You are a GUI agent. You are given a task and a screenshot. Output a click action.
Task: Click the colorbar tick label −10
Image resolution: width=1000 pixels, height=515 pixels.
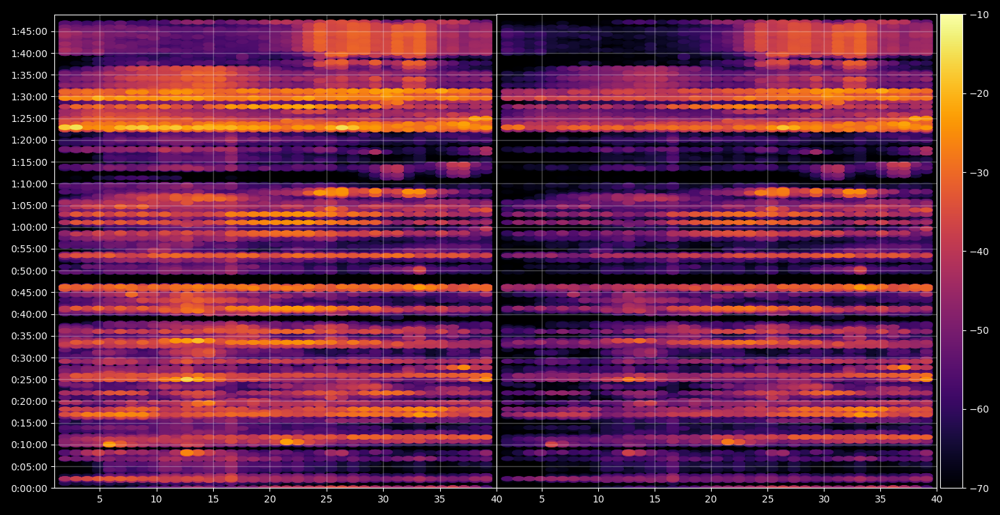[979, 15]
